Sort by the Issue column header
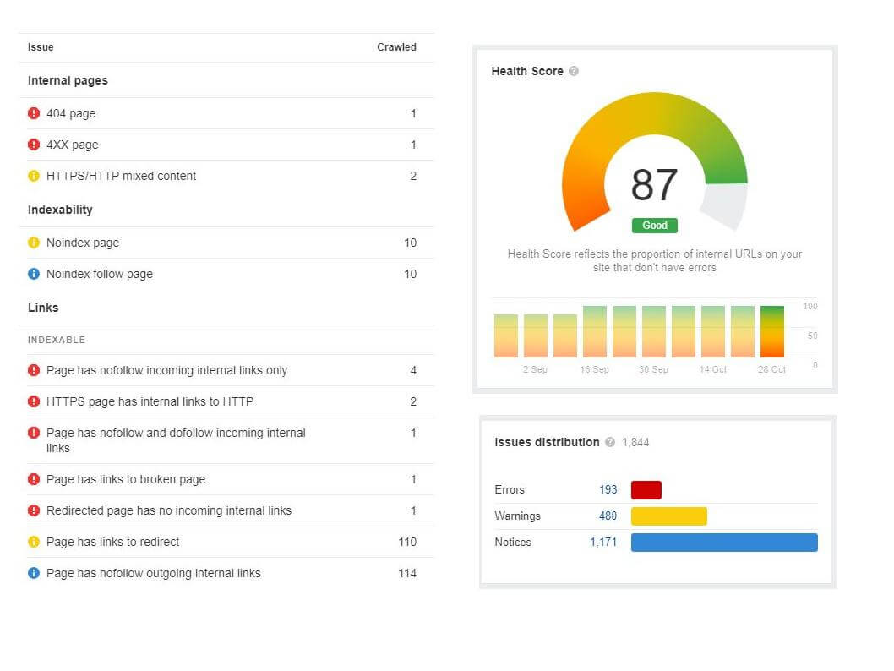Screen dimensions: 894x671 [x=41, y=47]
